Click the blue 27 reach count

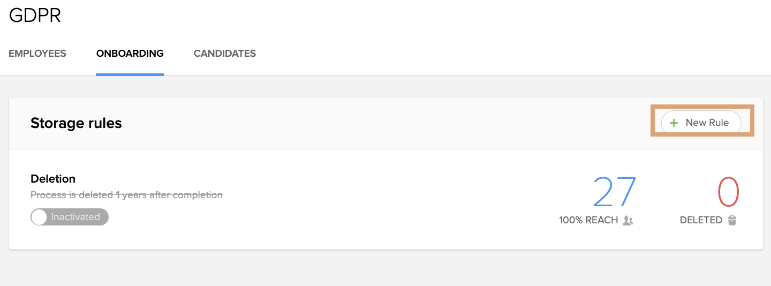tap(615, 192)
